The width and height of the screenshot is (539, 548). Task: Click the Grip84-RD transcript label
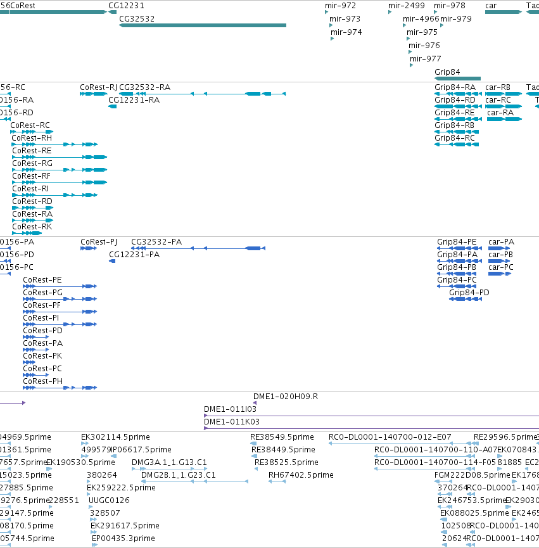click(x=455, y=100)
